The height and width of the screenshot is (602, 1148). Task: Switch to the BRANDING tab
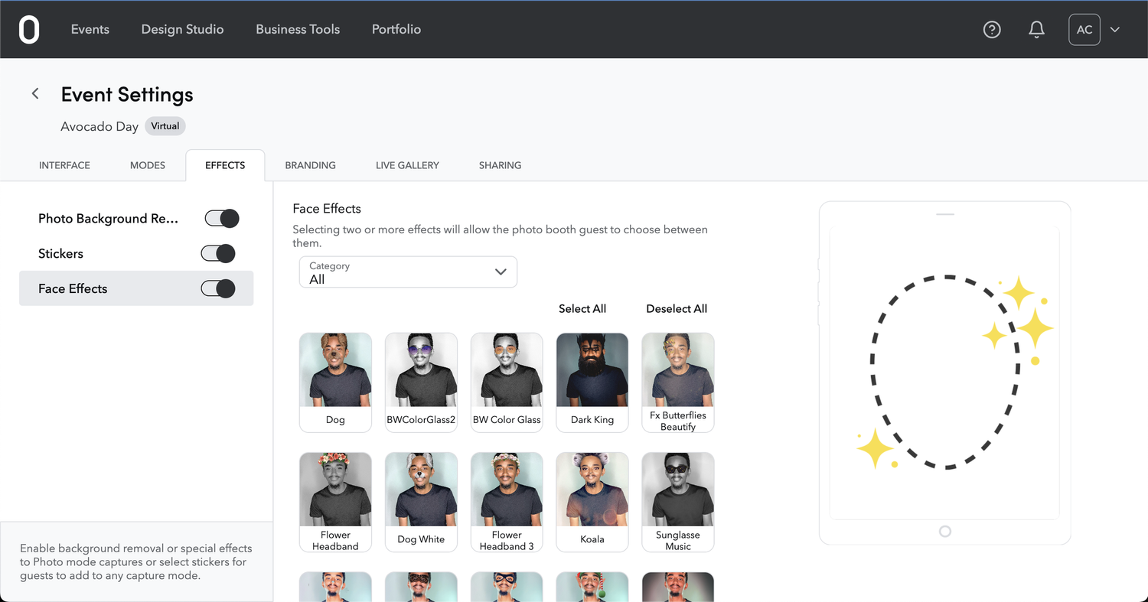pos(310,165)
